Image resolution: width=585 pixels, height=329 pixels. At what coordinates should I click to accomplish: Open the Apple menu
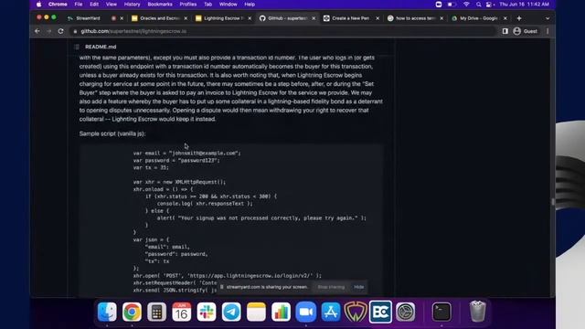click(x=38, y=5)
